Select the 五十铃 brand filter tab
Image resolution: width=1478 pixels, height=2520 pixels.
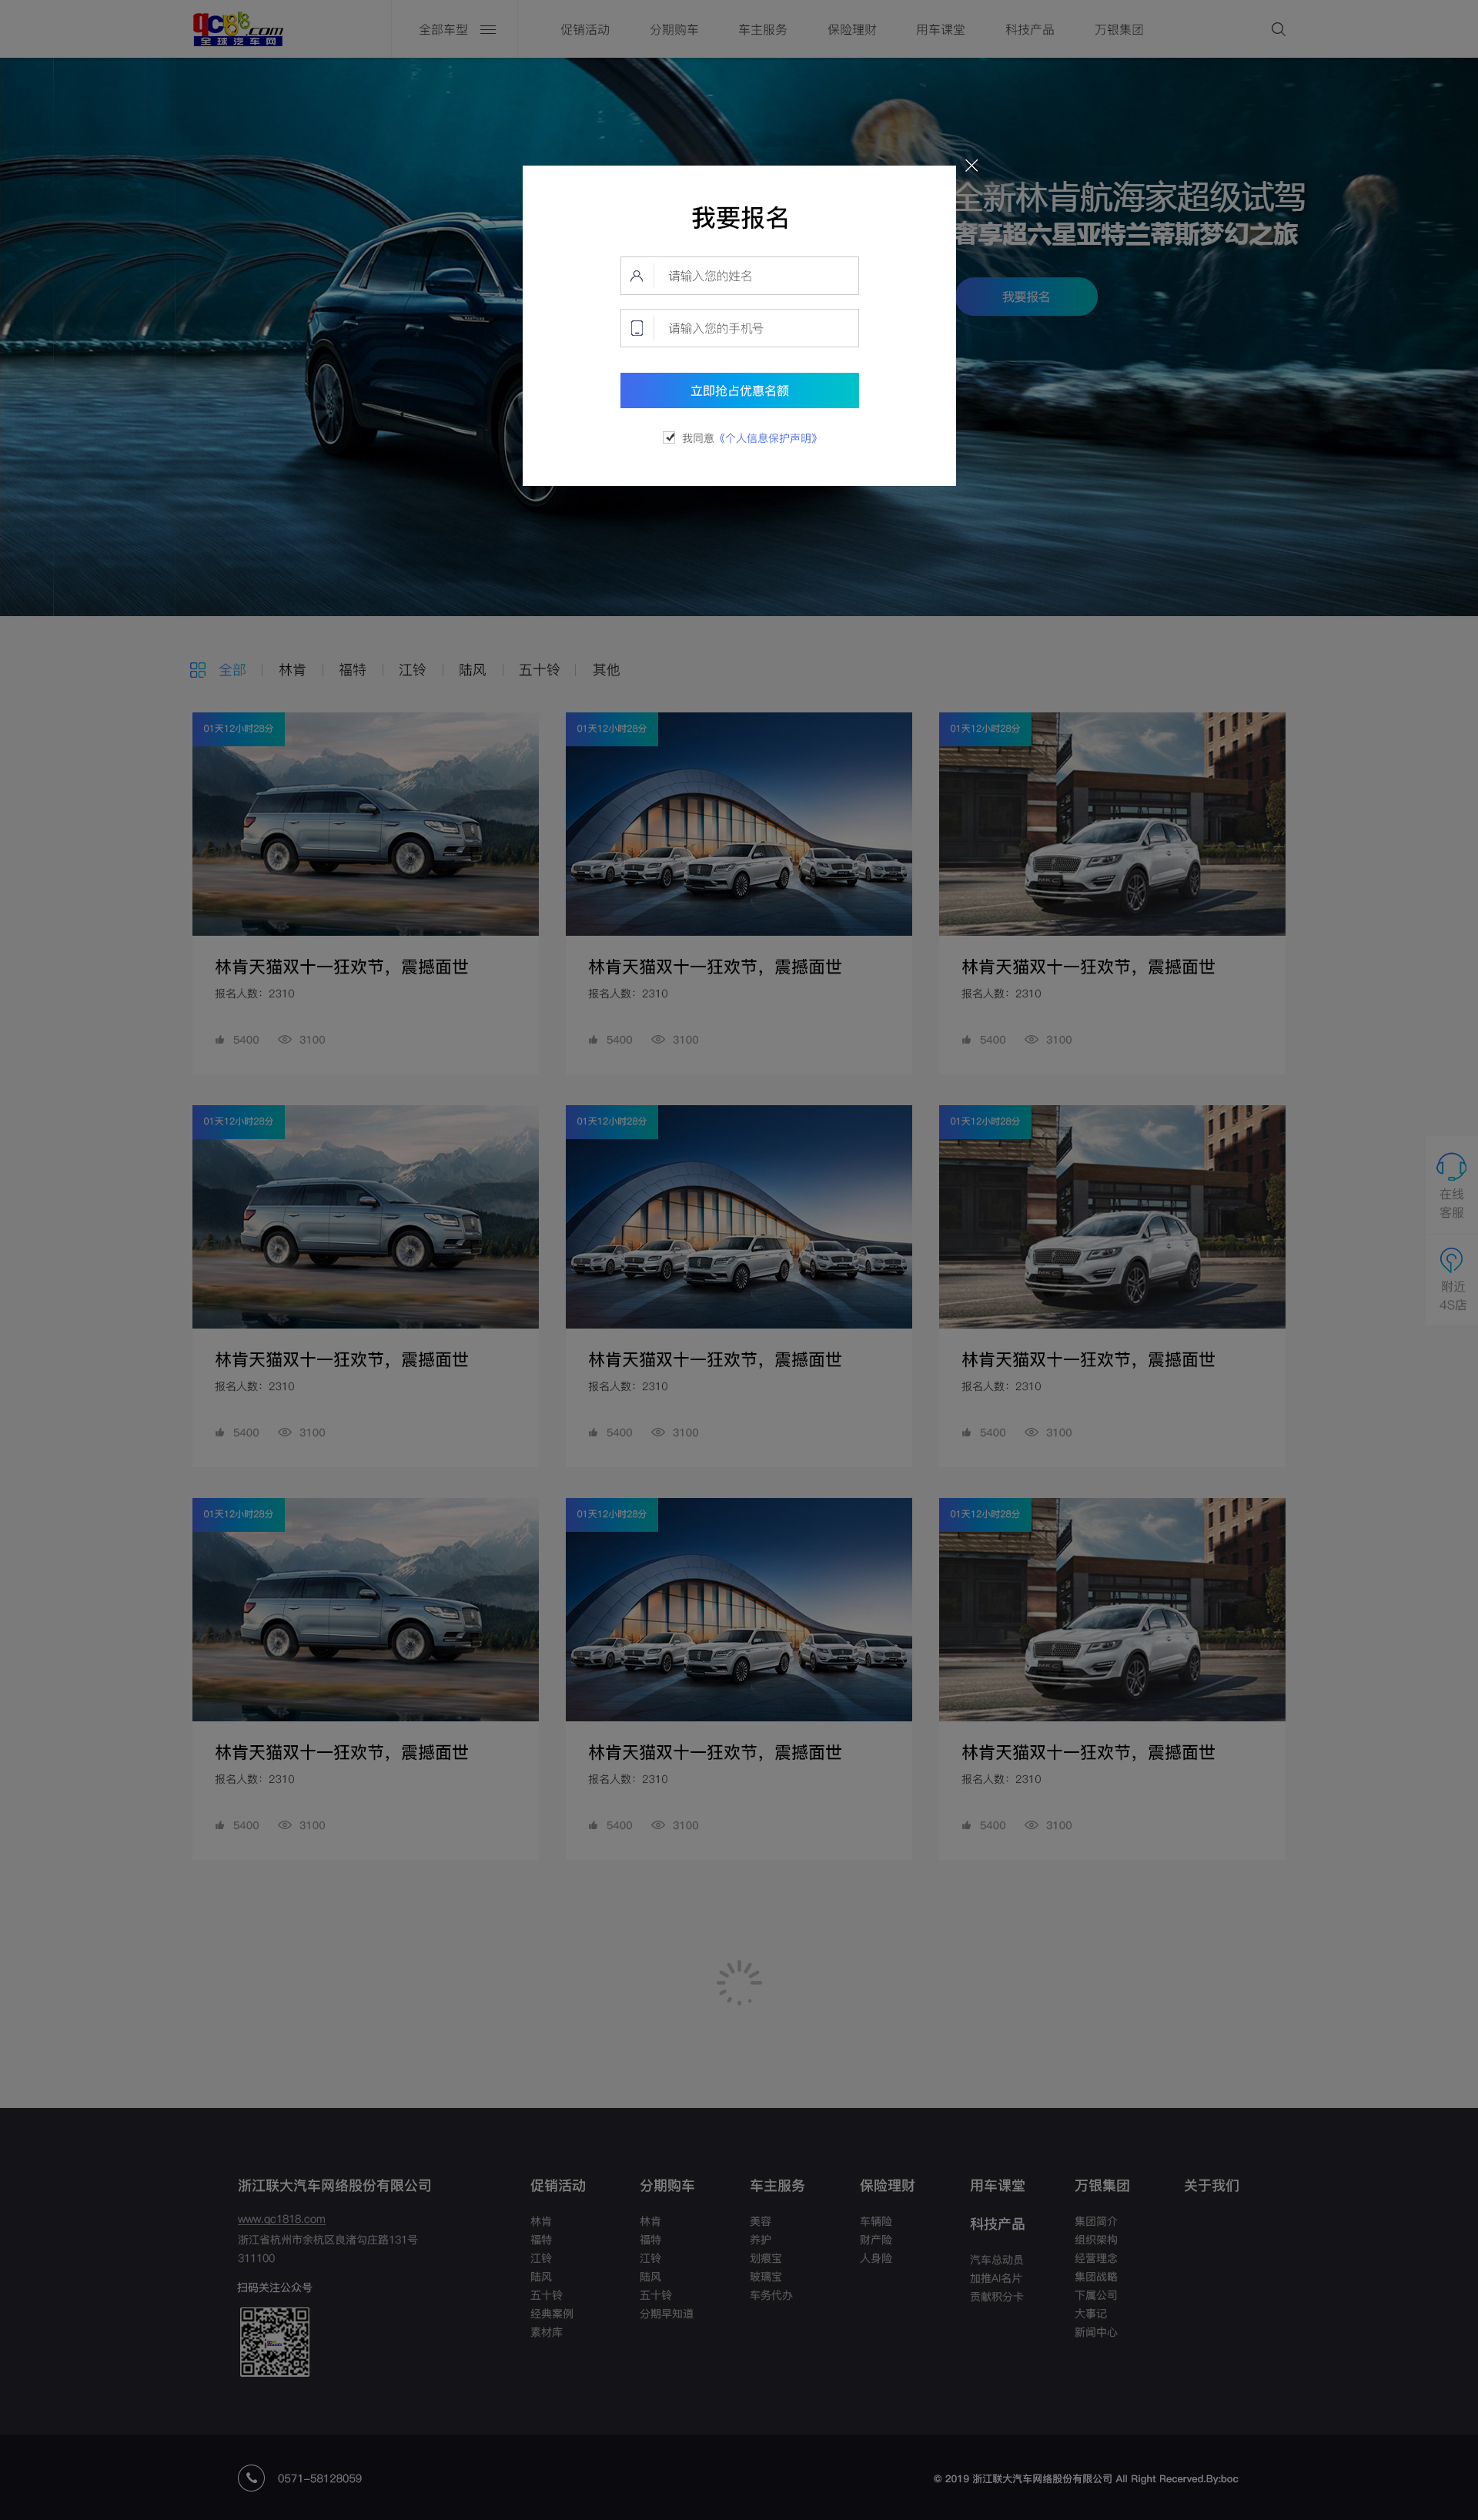540,670
